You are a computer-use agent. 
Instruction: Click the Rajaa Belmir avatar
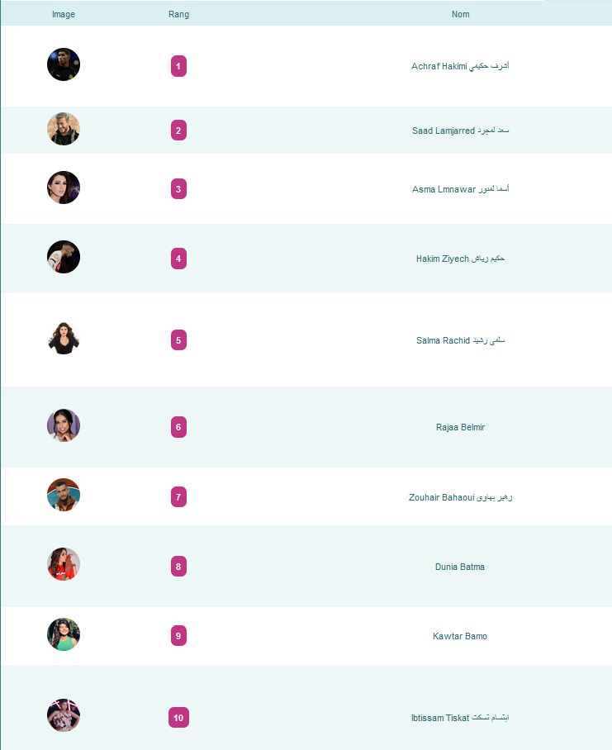64,425
